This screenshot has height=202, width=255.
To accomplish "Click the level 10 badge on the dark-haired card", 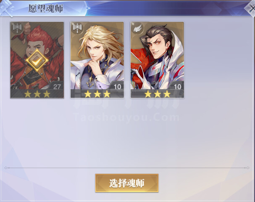I will click(177, 87).
